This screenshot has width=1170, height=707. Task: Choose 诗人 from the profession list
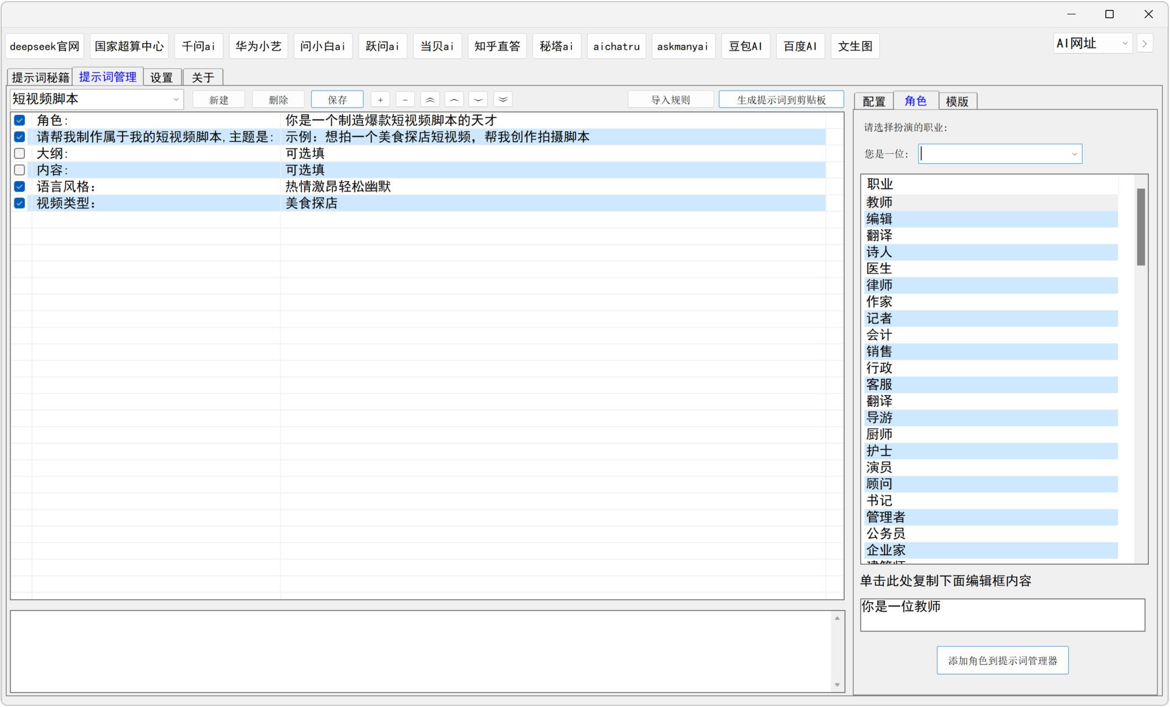point(992,252)
